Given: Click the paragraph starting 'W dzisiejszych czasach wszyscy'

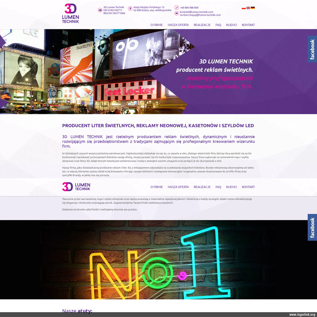Looking at the screenshot, I should [157, 157].
